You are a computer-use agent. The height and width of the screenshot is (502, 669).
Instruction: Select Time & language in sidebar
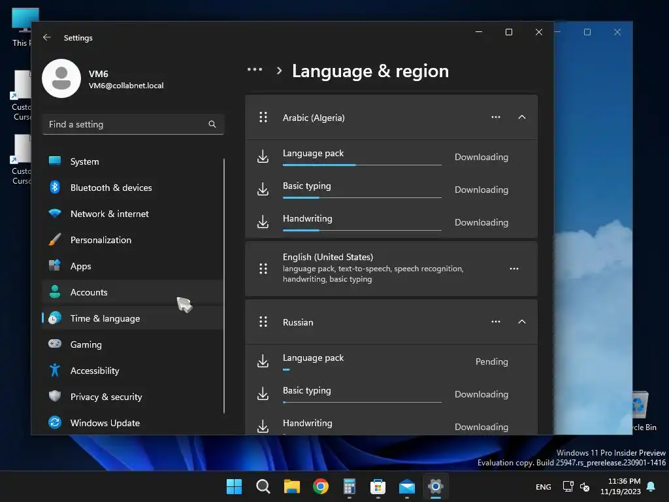point(132,318)
